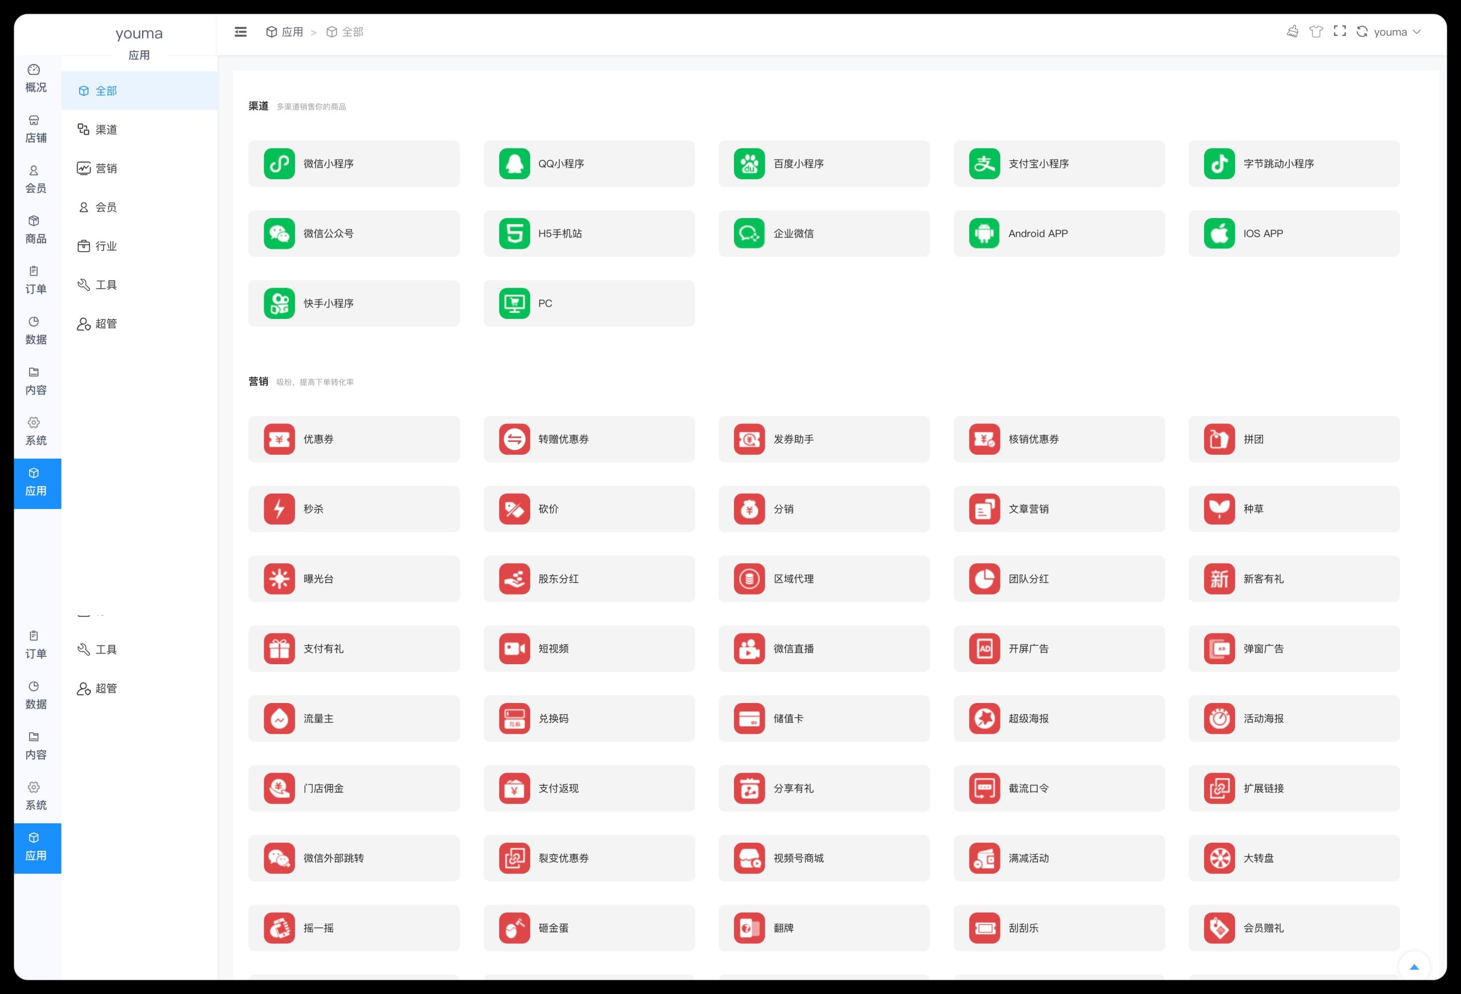Click the clear cache broom icon

pyautogui.click(x=1292, y=31)
